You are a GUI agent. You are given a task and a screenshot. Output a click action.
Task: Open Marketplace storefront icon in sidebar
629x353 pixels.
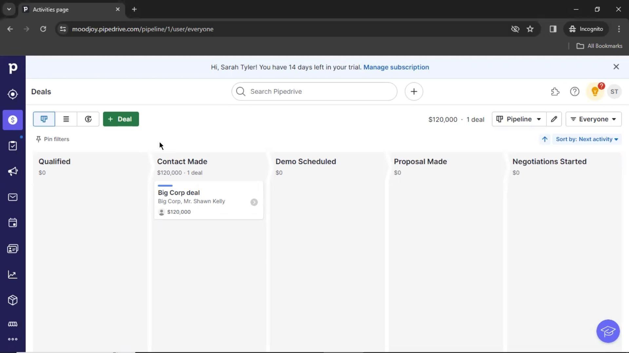tap(12, 324)
